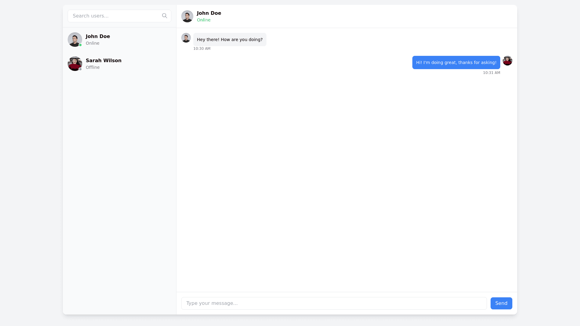The image size is (580, 326).
Task: Click the search magnifier icon
Action: 165,16
